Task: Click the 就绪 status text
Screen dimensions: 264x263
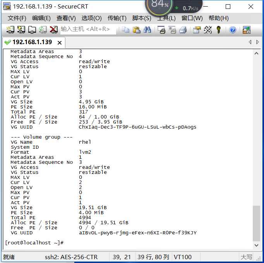Action: tap(9, 257)
